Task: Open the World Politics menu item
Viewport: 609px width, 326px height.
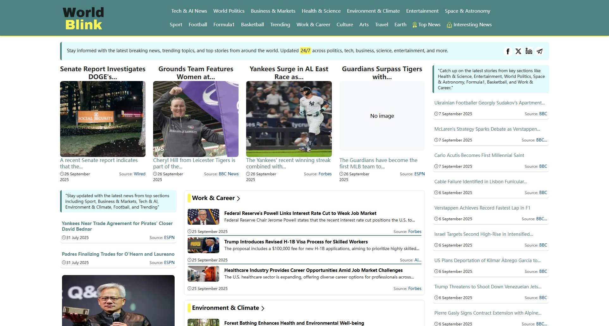Action: 229,11
